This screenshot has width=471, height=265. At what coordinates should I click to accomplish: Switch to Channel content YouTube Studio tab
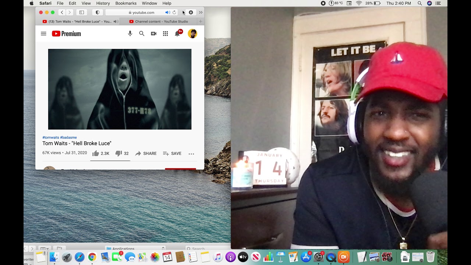[158, 22]
